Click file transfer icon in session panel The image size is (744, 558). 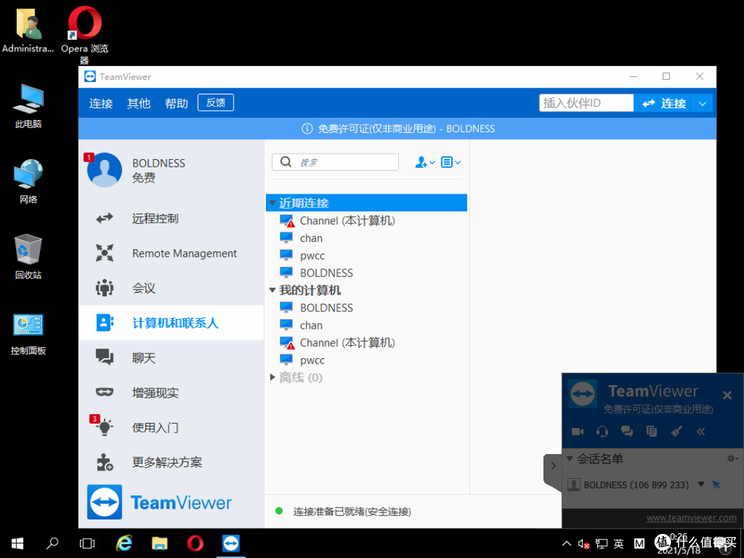pyautogui.click(x=652, y=431)
